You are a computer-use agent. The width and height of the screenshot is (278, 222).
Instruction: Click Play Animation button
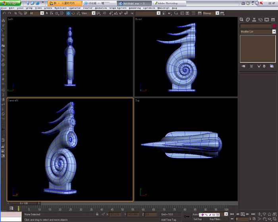[243, 214]
